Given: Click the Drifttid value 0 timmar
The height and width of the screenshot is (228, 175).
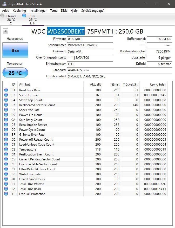Looking at the screenshot, I should point(160,64).
